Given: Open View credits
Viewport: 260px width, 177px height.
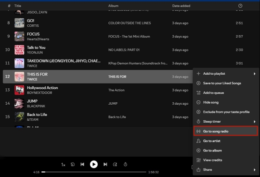Looking at the screenshot, I should tap(226, 160).
